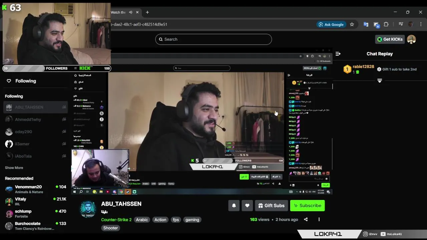Open the Counter-Strike 2 category link
The height and width of the screenshot is (240, 427).
coord(116,220)
